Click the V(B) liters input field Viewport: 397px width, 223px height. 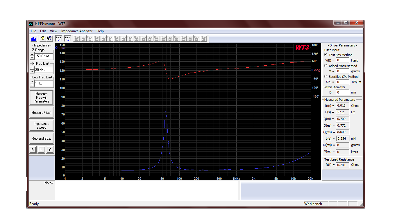[x=342, y=60]
